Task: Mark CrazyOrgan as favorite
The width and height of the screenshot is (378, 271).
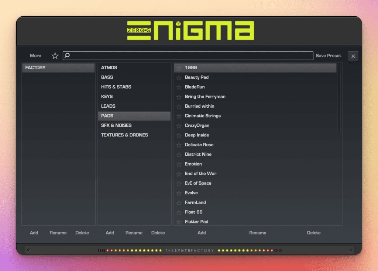Action: 179,126
